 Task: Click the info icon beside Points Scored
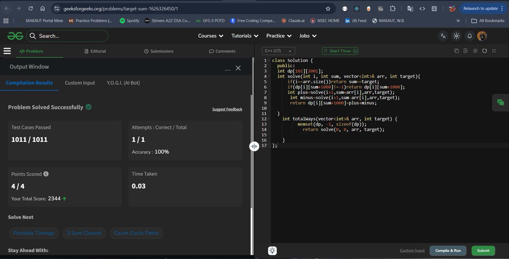(46, 174)
